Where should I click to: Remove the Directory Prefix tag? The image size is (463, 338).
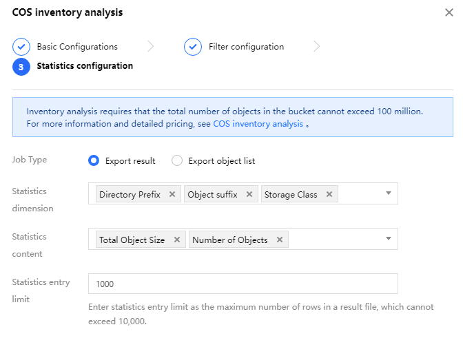pos(172,195)
